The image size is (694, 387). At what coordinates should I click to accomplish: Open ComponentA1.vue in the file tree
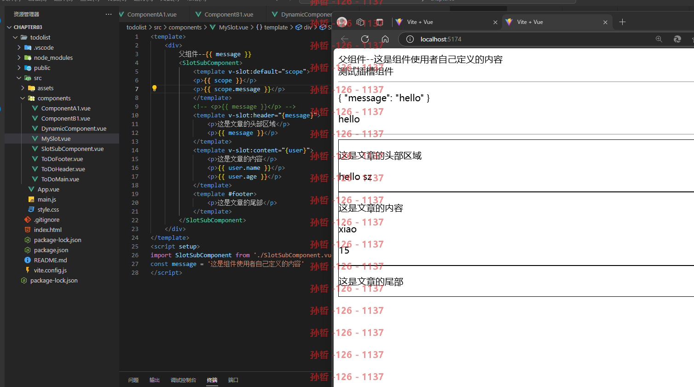click(66, 108)
